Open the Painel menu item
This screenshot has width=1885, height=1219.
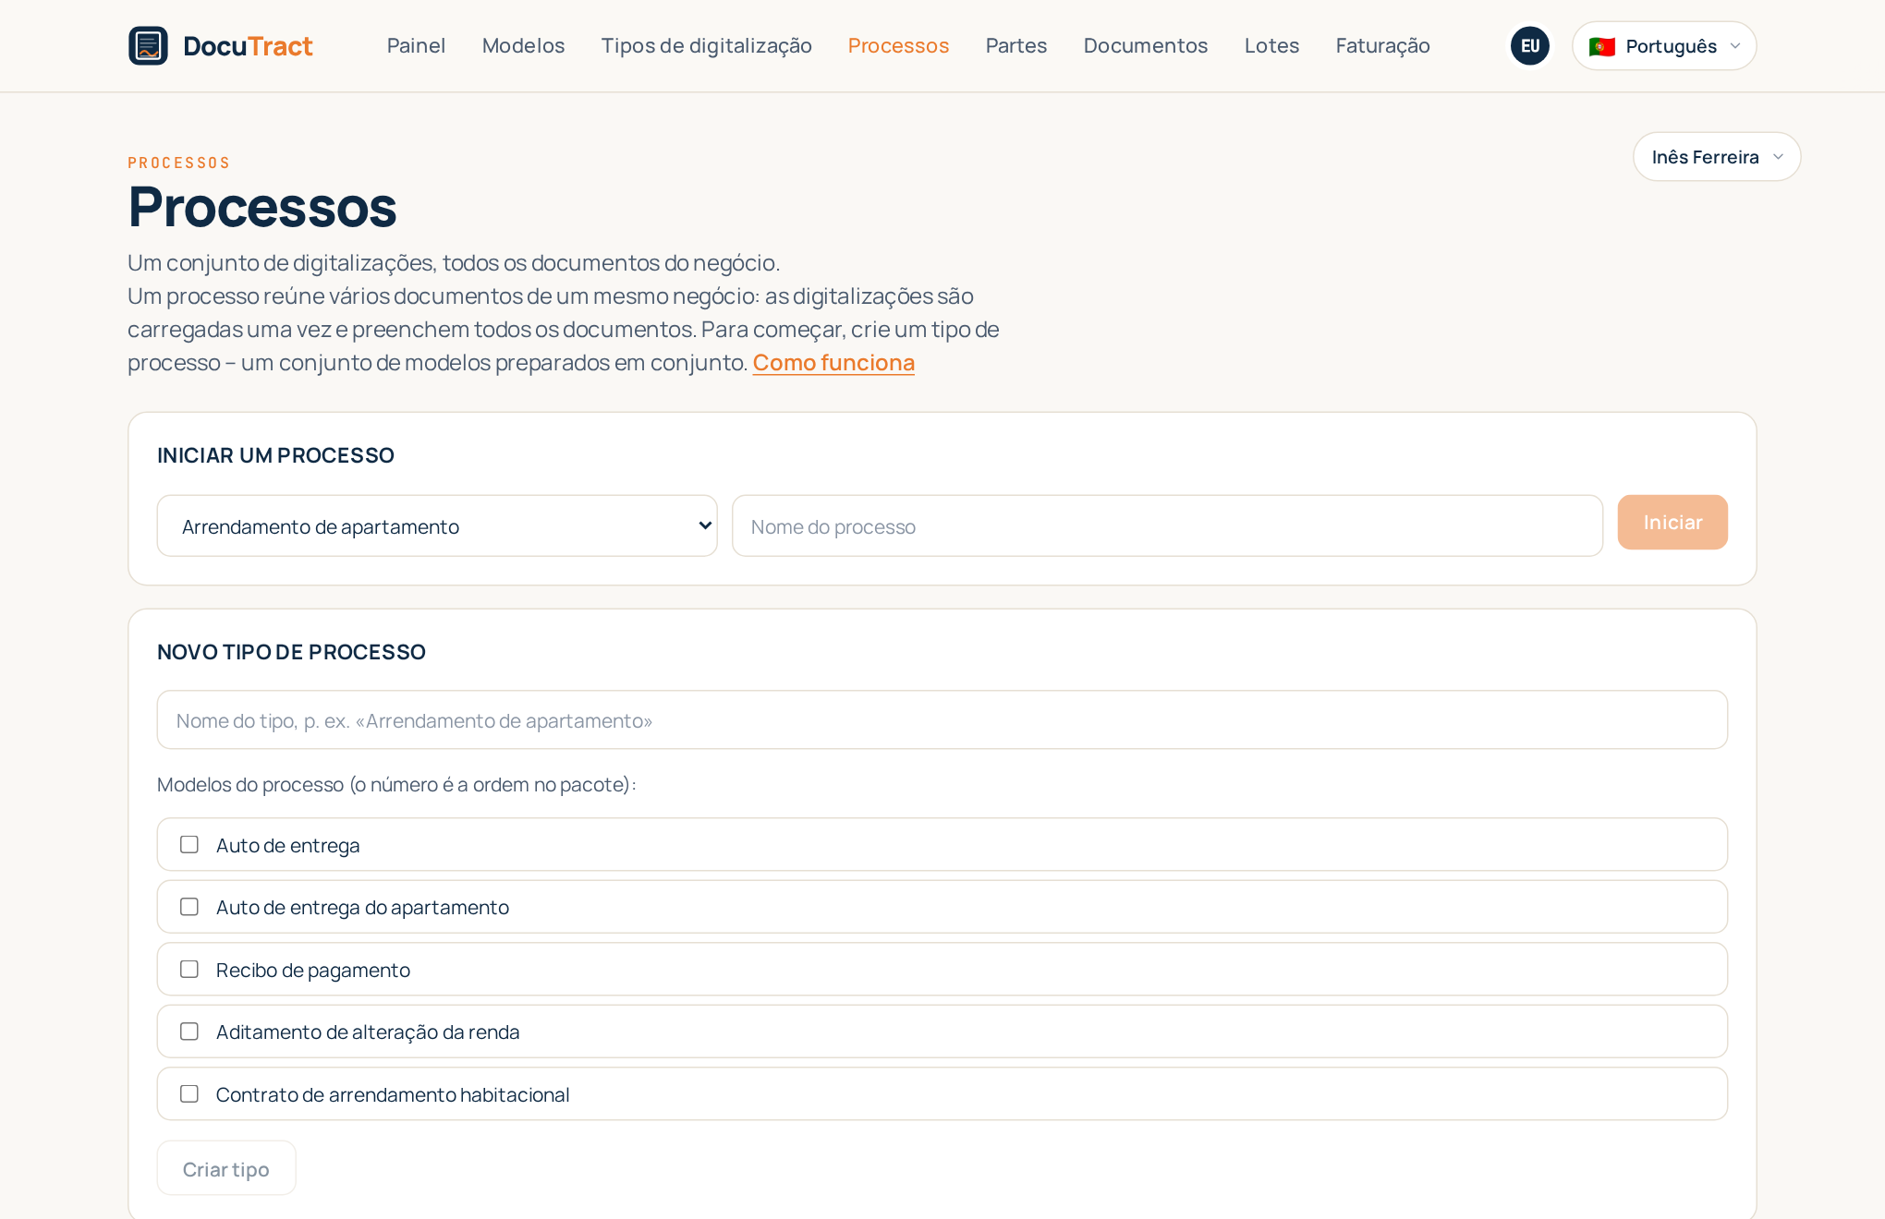[416, 45]
